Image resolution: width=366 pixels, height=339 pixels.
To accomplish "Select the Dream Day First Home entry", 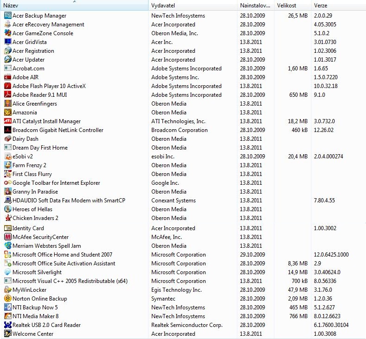I will (40, 148).
